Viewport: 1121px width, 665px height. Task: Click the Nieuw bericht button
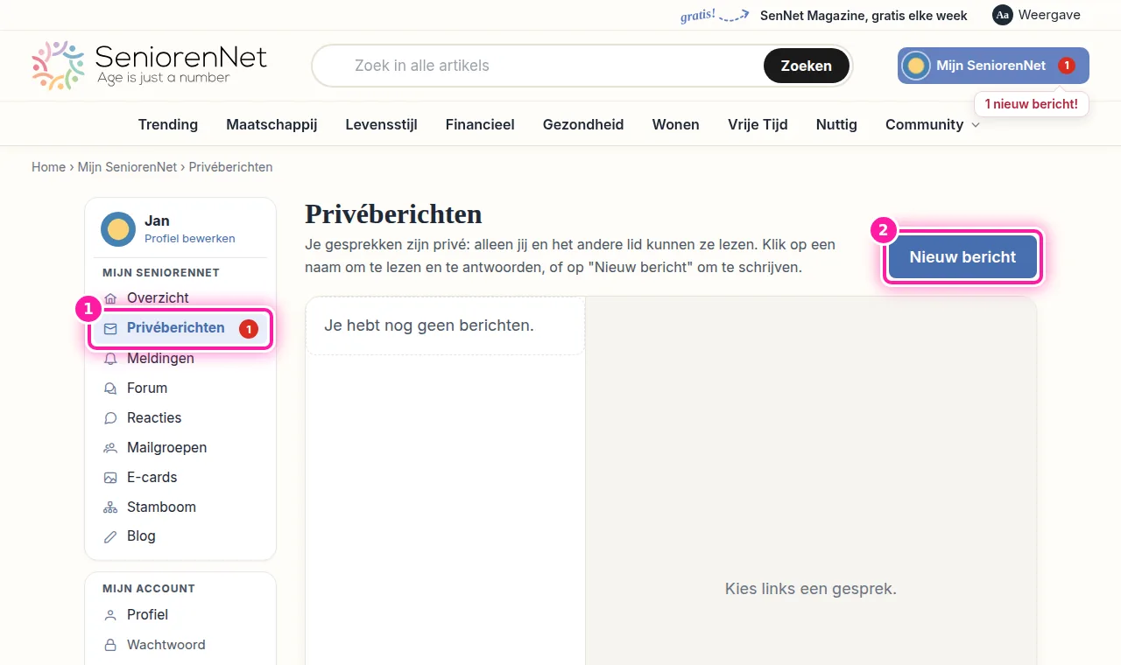coord(962,257)
